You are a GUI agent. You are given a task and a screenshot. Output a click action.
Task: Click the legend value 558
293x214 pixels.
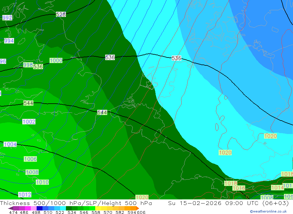click(96, 212)
